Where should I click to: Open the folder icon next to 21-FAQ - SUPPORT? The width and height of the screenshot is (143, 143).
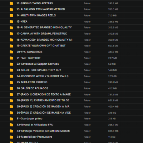tap(11, 58)
